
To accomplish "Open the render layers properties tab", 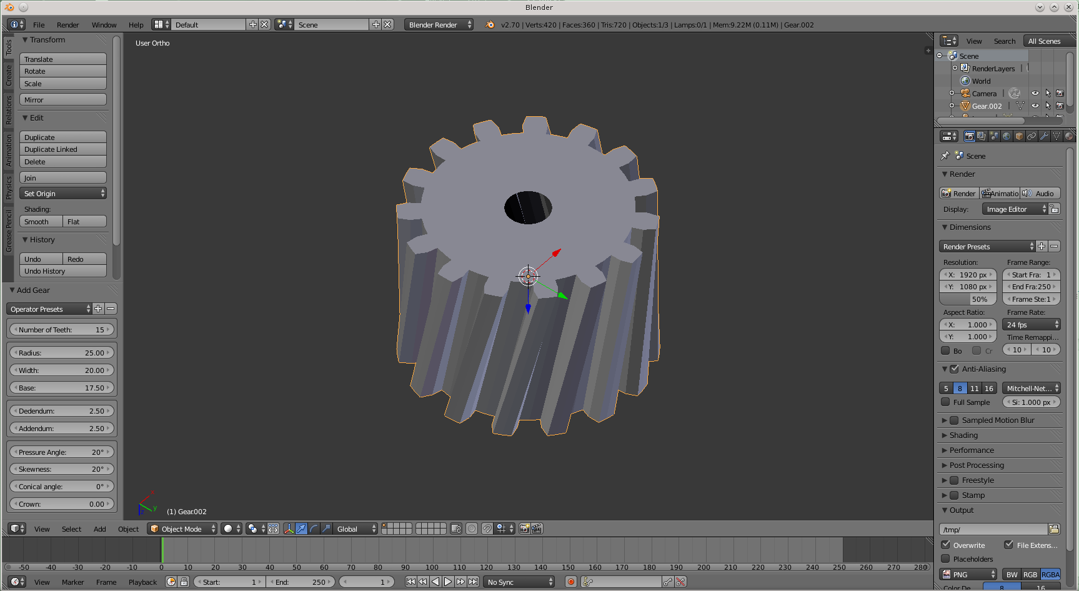I will 982,136.
